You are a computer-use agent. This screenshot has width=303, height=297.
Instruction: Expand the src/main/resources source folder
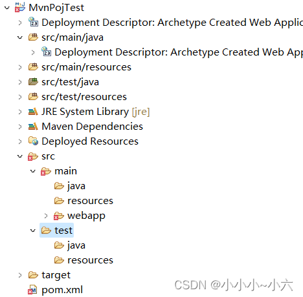20,67
